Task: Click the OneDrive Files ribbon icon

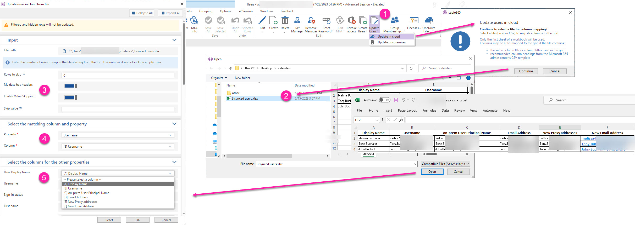Action: pyautogui.click(x=429, y=21)
